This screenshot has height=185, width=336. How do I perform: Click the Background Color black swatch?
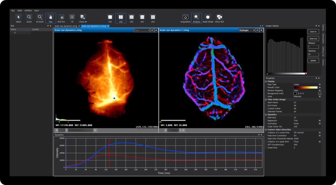(x=295, y=94)
